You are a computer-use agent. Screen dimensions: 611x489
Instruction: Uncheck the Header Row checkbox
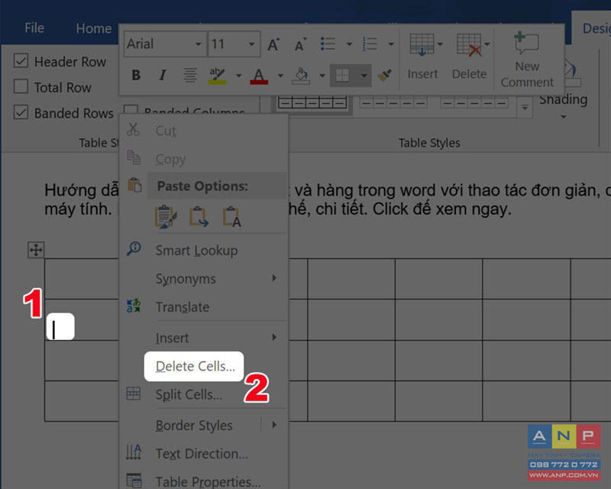point(21,61)
